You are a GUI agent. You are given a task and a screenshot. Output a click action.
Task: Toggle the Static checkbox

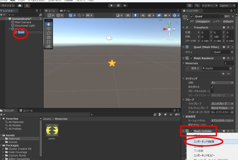[222, 16]
